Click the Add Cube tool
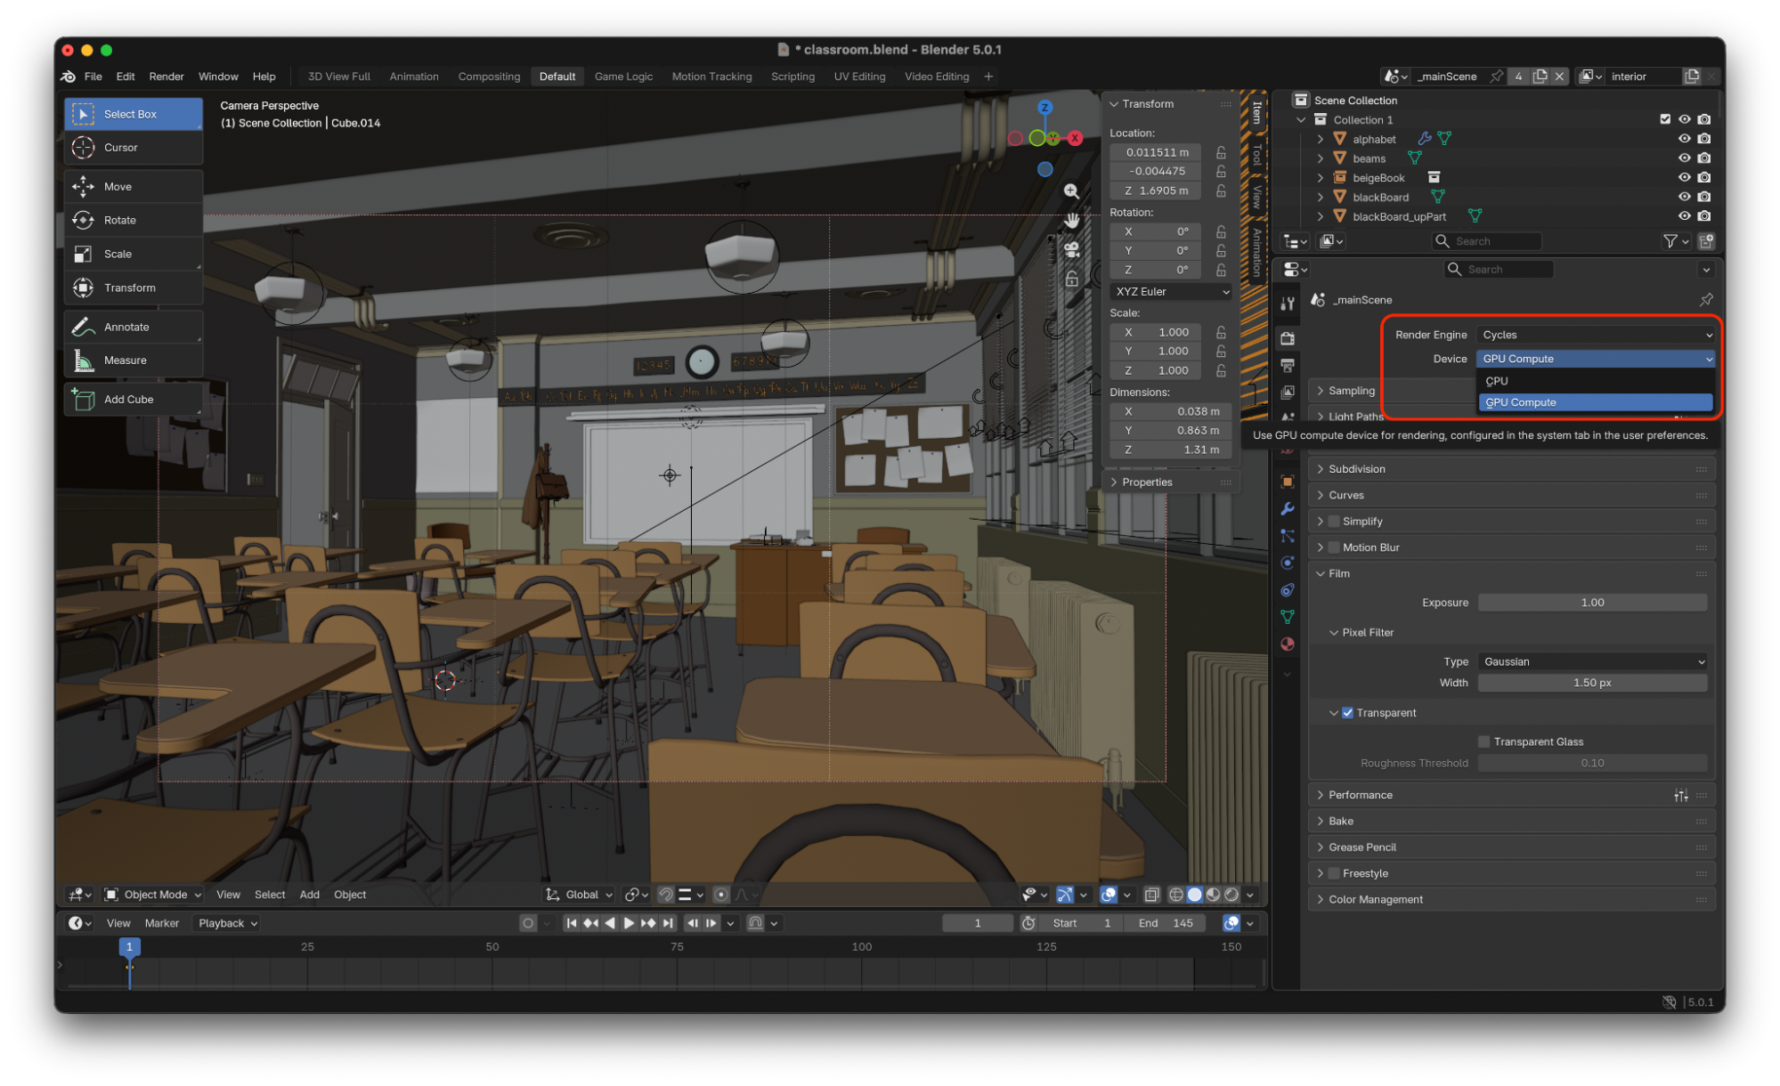Viewport: 1780px width, 1086px height. point(128,400)
